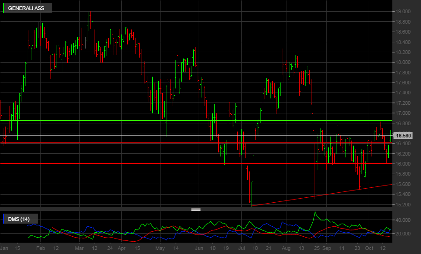Click the 40.000 DMS axis label
The height and width of the screenshot is (254, 421).
pos(403,220)
